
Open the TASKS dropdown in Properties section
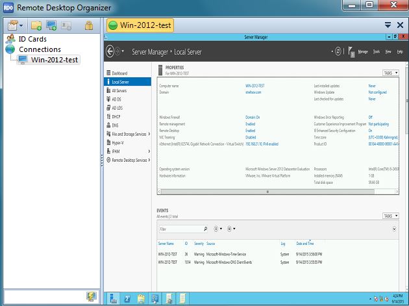tap(390, 73)
